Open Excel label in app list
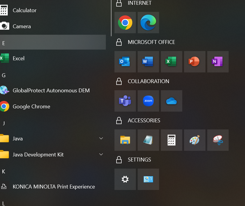The width and height of the screenshot is (245, 206). 19,58
